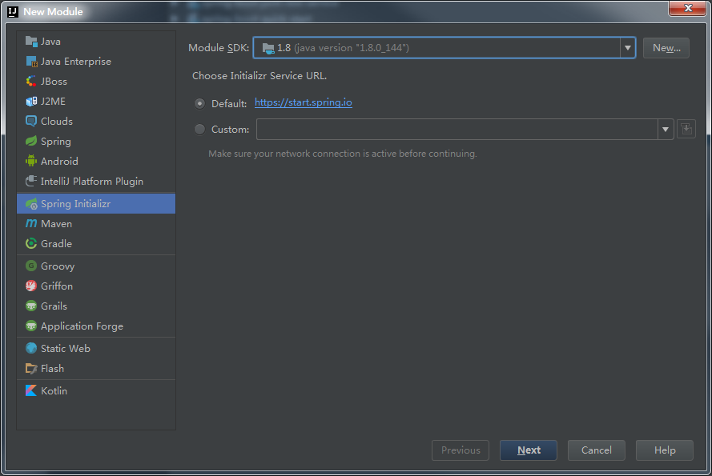712x476 pixels.
Task: Click the Maven module icon
Action: 31,224
